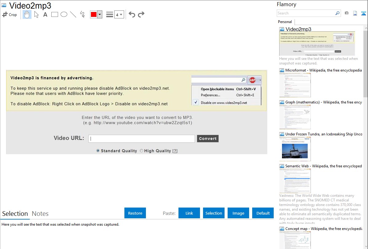Paste as Link button
The height and width of the screenshot is (249, 368).
click(x=189, y=213)
